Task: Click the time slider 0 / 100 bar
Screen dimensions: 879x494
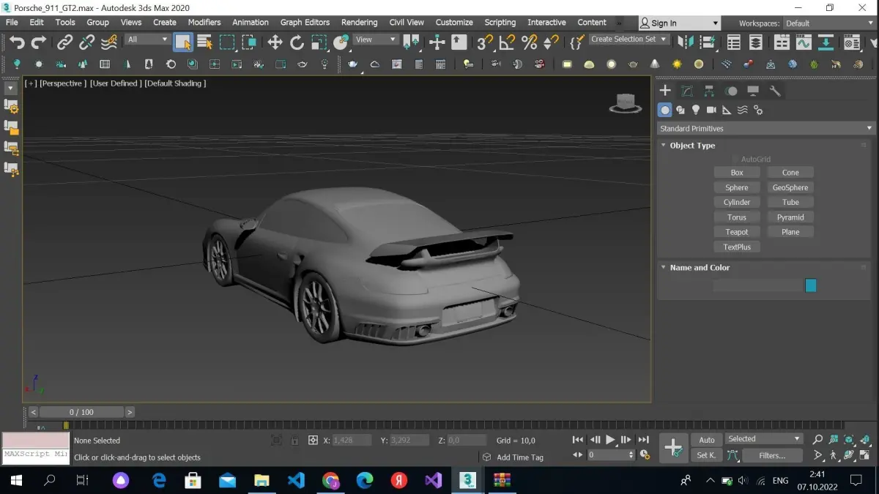Action: pos(82,412)
